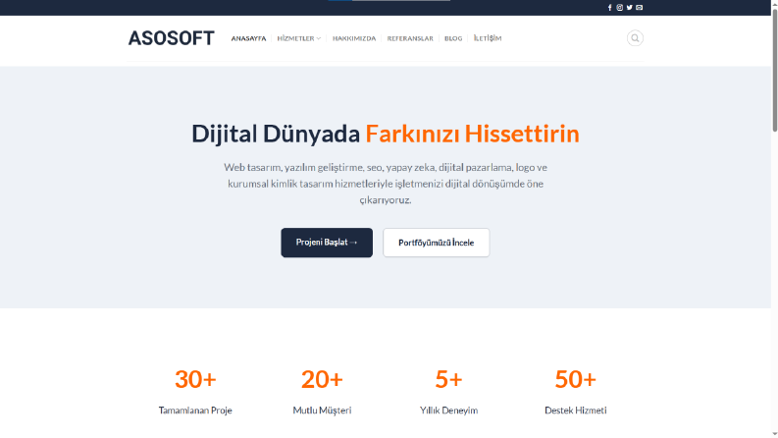Open the HİZMETLER menu item
Screen dimensions: 778x438
tap(295, 38)
